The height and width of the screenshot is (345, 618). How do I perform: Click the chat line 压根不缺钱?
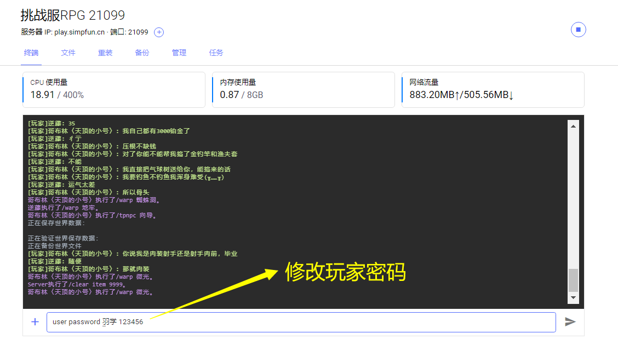[92, 147]
